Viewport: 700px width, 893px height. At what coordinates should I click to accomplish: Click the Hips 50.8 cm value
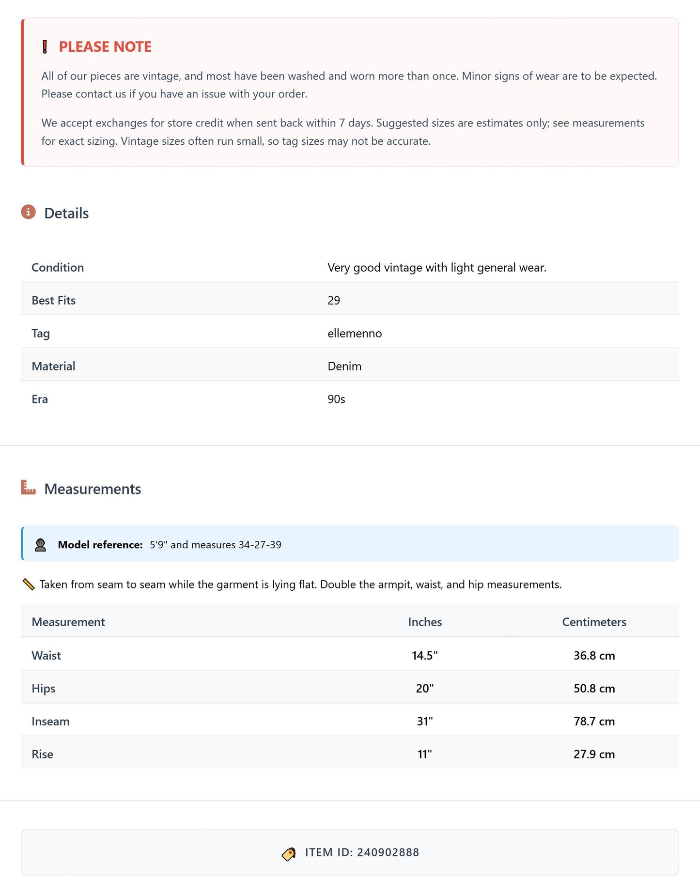[x=594, y=688]
